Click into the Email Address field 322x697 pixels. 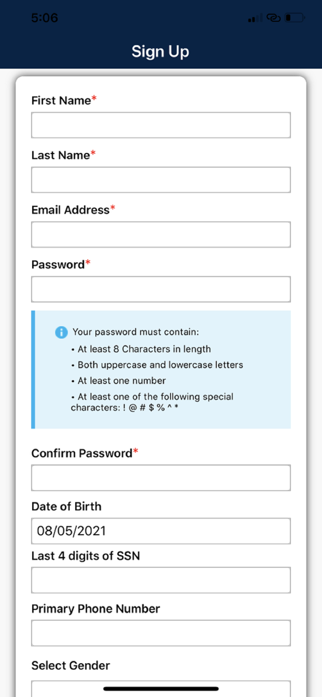point(161,235)
